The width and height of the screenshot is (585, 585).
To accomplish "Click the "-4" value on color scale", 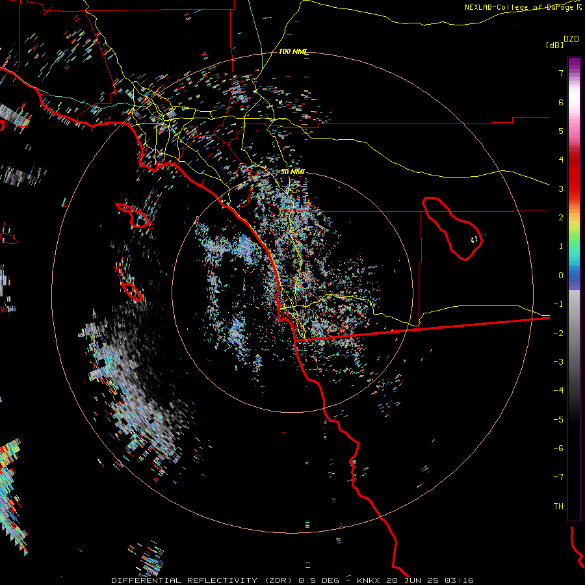I will pyautogui.click(x=558, y=391).
